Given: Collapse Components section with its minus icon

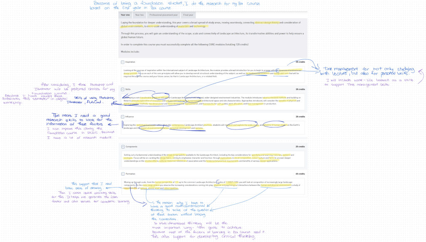Looking at the screenshot, I should click(x=122, y=147).
